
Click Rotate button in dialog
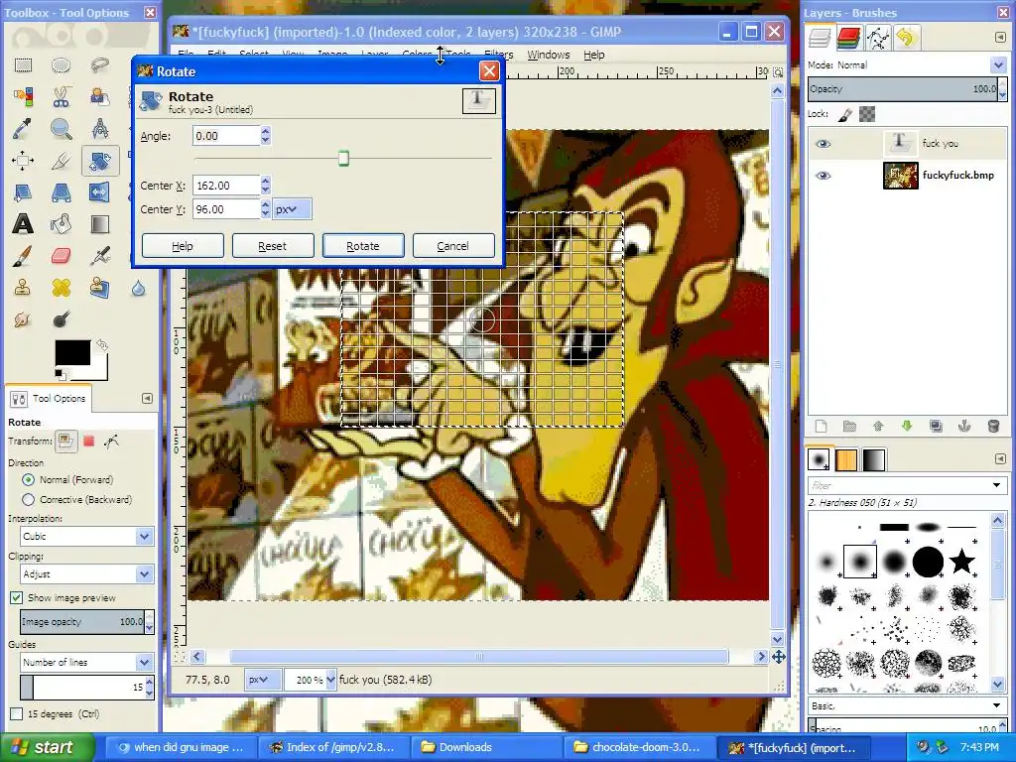[363, 246]
